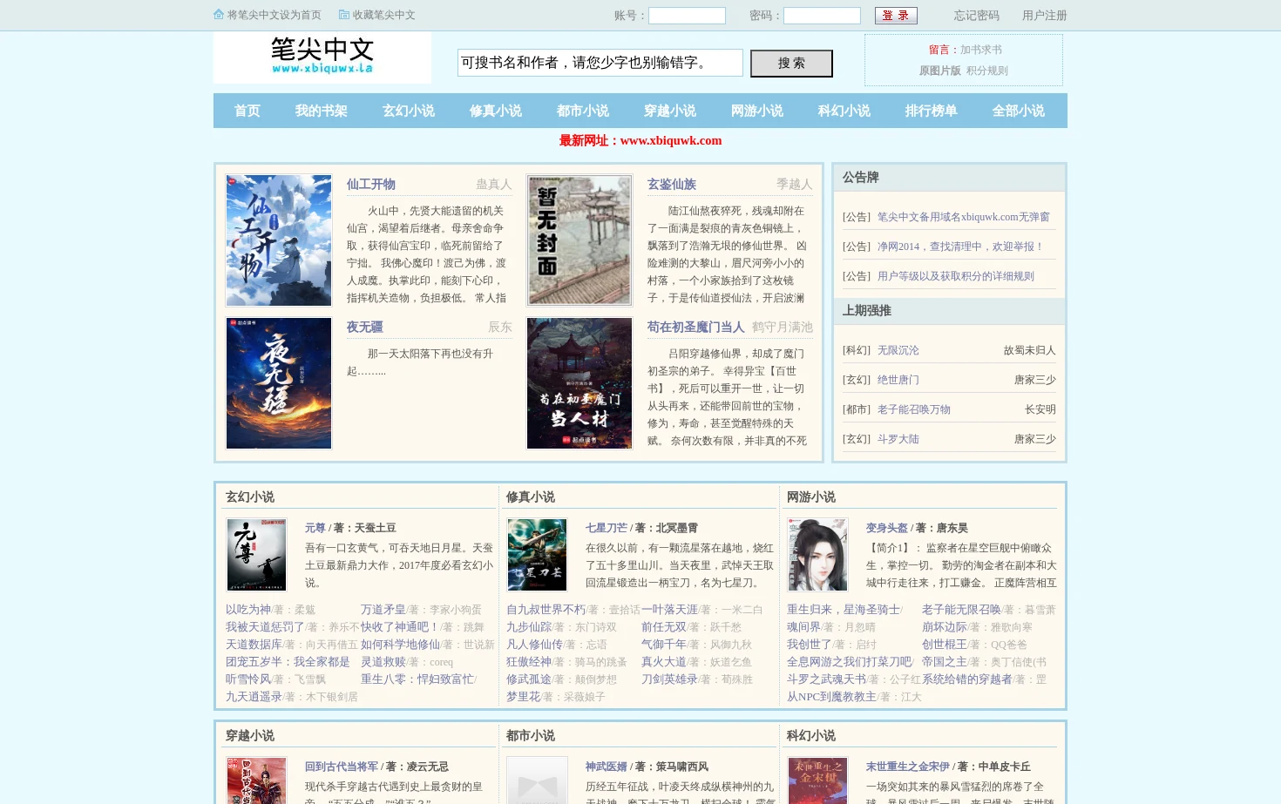Viewport: 1281px width, 804px height.
Task: Open the book 凡人修仙传
Action: tap(534, 645)
